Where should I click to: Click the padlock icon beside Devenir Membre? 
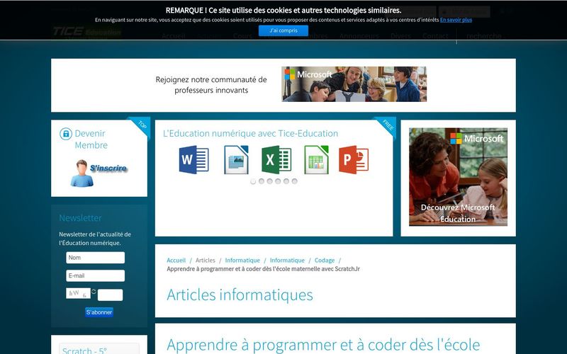(x=66, y=134)
